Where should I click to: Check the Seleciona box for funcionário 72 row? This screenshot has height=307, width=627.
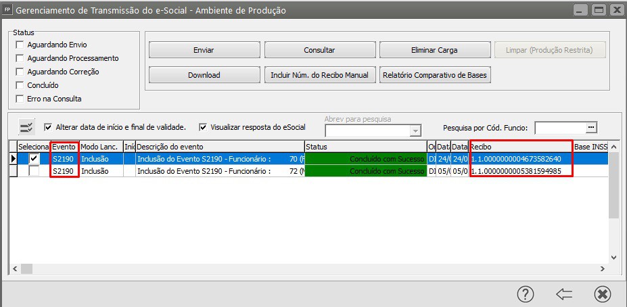coord(34,171)
